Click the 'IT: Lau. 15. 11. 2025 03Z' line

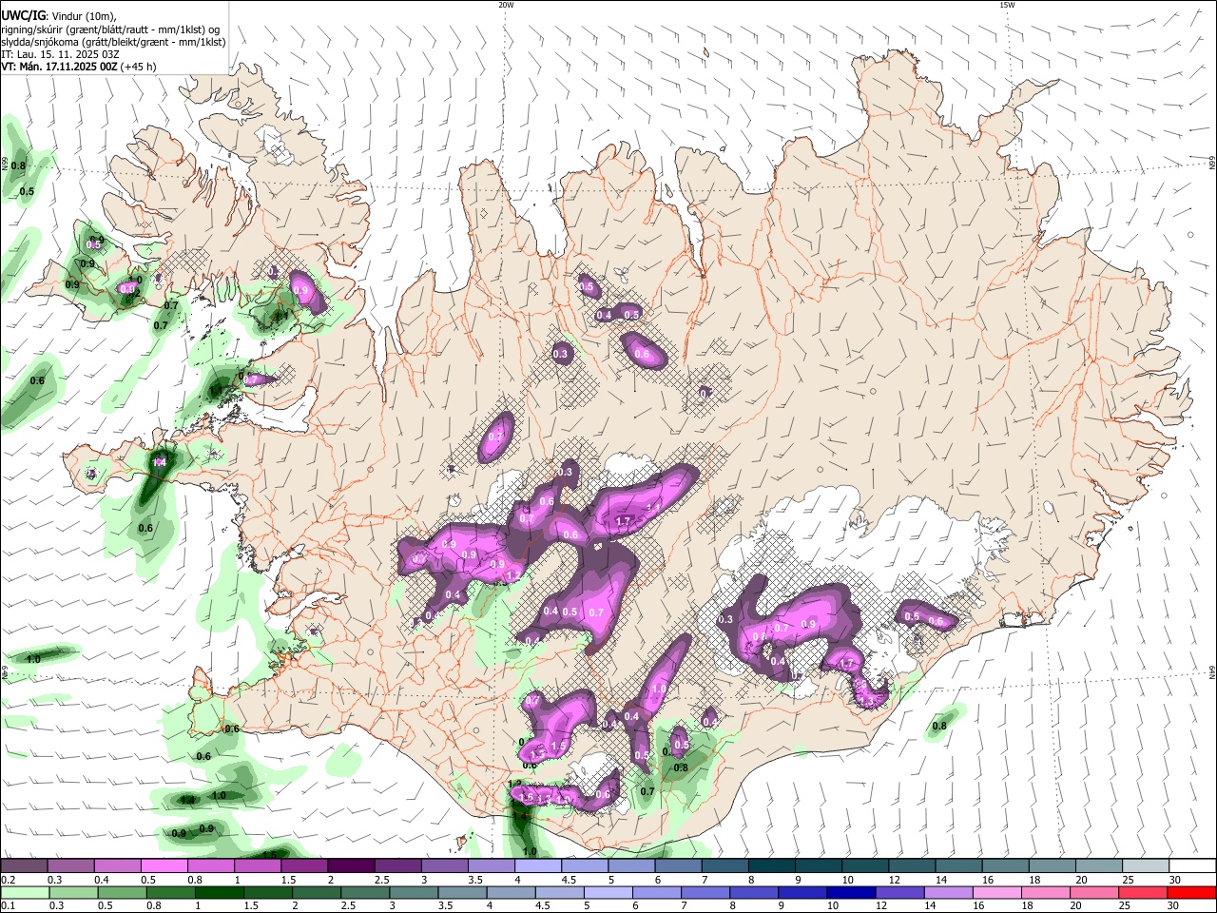(x=60, y=54)
